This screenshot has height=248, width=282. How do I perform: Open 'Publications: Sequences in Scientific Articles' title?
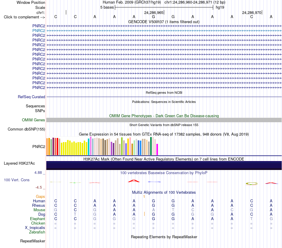click(164, 102)
